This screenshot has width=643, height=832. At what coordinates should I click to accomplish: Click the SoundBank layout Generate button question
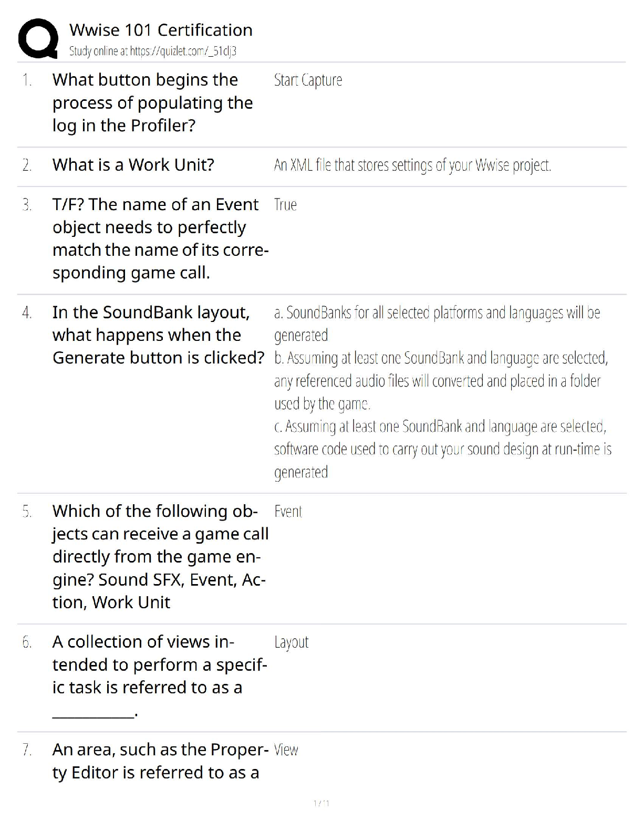click(158, 335)
